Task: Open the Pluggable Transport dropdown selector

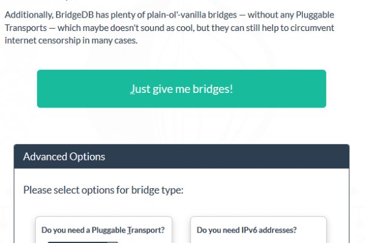Action: [83, 241]
